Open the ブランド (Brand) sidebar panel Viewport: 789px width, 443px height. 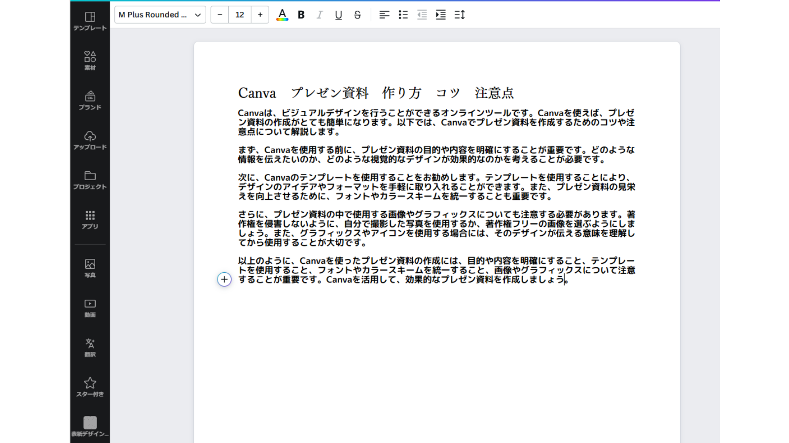point(90,100)
